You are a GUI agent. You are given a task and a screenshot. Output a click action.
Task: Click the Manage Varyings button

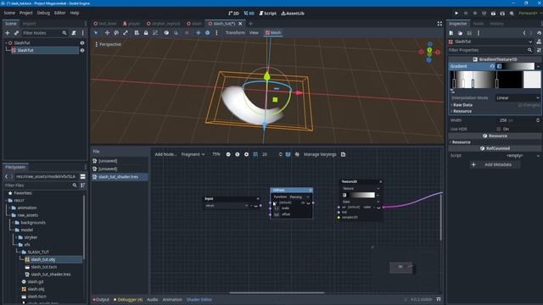320,154
